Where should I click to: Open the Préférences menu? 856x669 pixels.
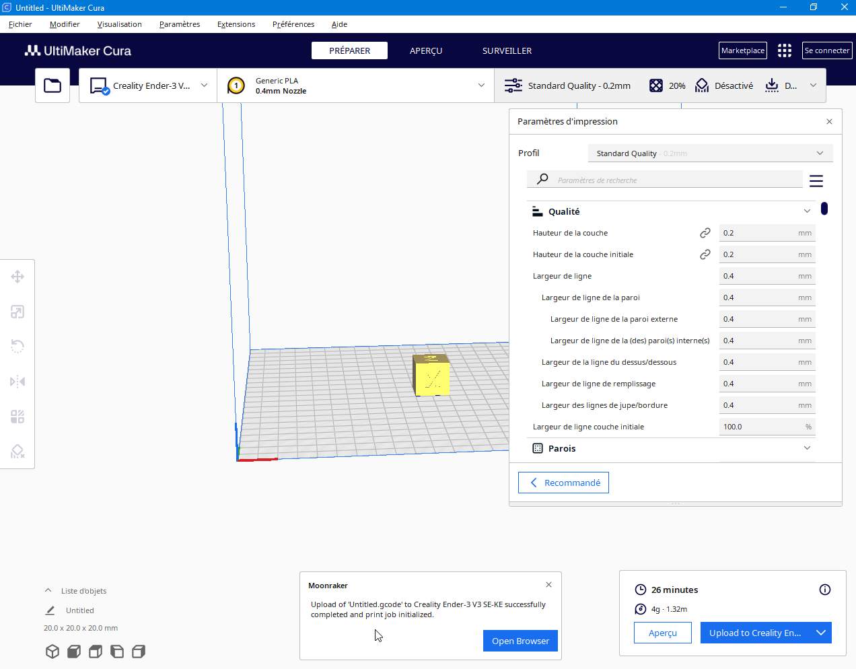click(x=293, y=24)
